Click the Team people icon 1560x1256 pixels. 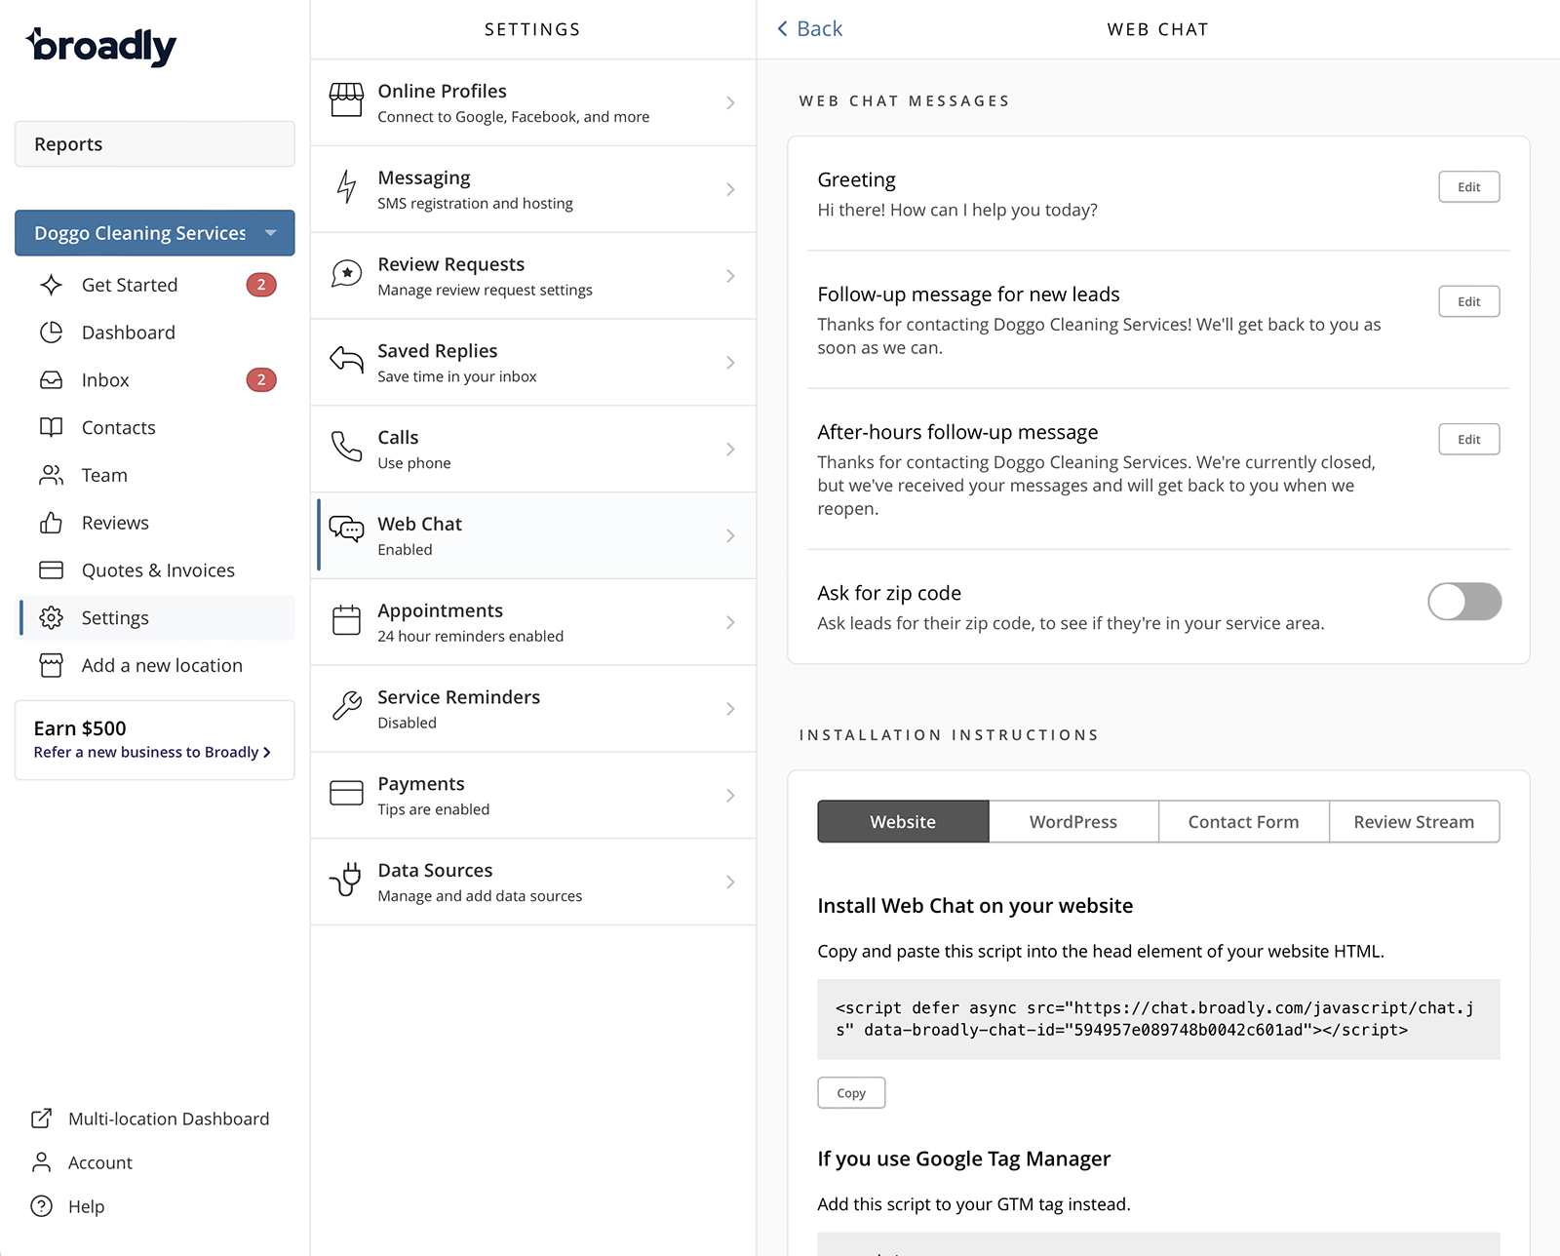pos(52,475)
